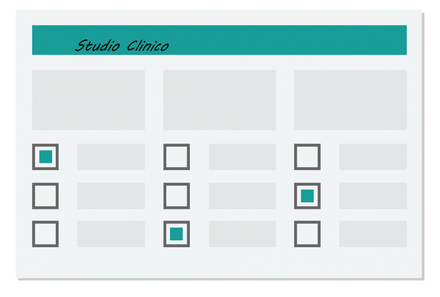440x297 pixels.
Task: Check the bottom-row checkbox in the left column
Action: tap(45, 234)
